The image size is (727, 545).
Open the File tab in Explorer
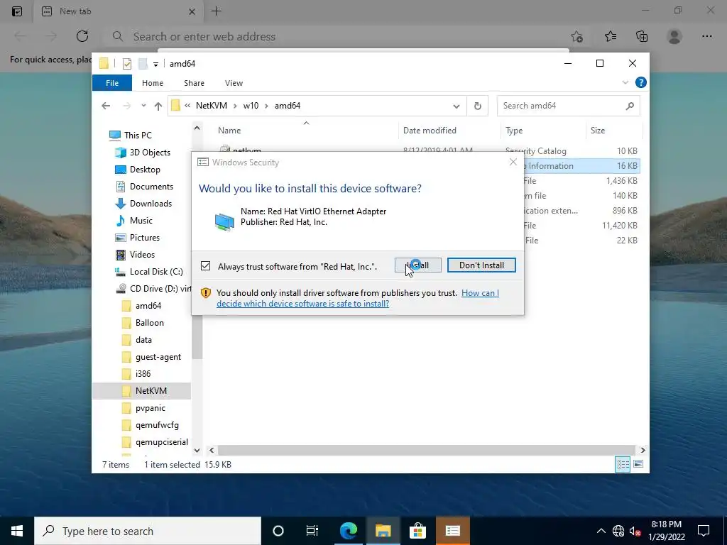pos(112,83)
